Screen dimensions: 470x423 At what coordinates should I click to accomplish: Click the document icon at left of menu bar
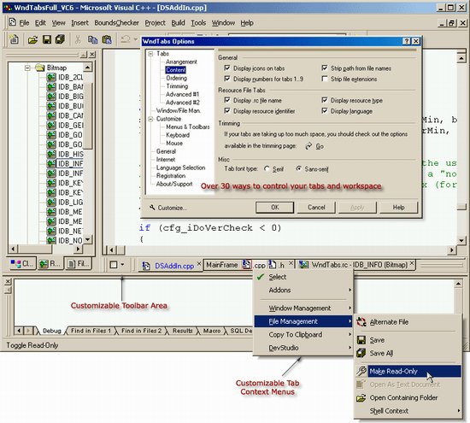(12, 22)
